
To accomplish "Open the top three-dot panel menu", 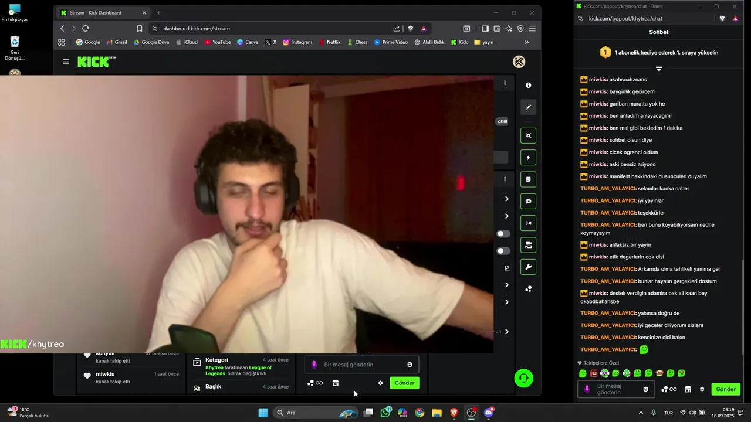I will click(x=505, y=83).
